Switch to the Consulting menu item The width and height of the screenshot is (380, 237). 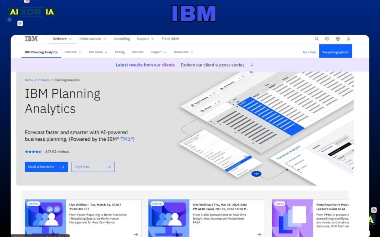click(x=122, y=39)
